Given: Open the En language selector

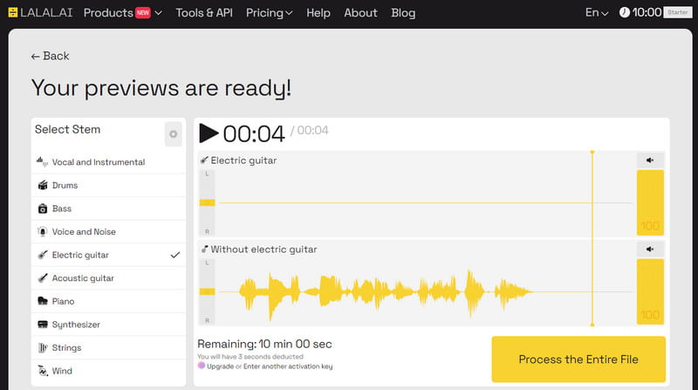Looking at the screenshot, I should click(x=597, y=13).
